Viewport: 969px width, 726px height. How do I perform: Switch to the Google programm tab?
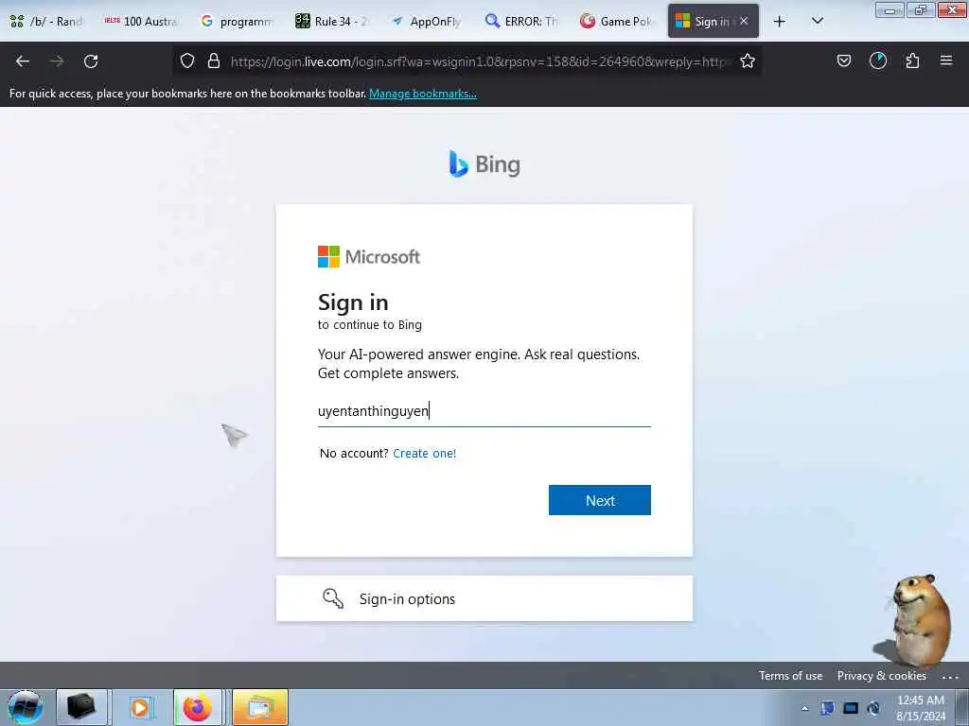pyautogui.click(x=237, y=22)
